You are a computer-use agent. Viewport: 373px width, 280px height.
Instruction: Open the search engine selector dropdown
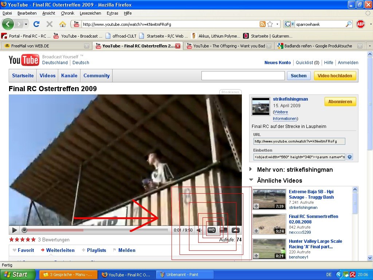click(288, 24)
